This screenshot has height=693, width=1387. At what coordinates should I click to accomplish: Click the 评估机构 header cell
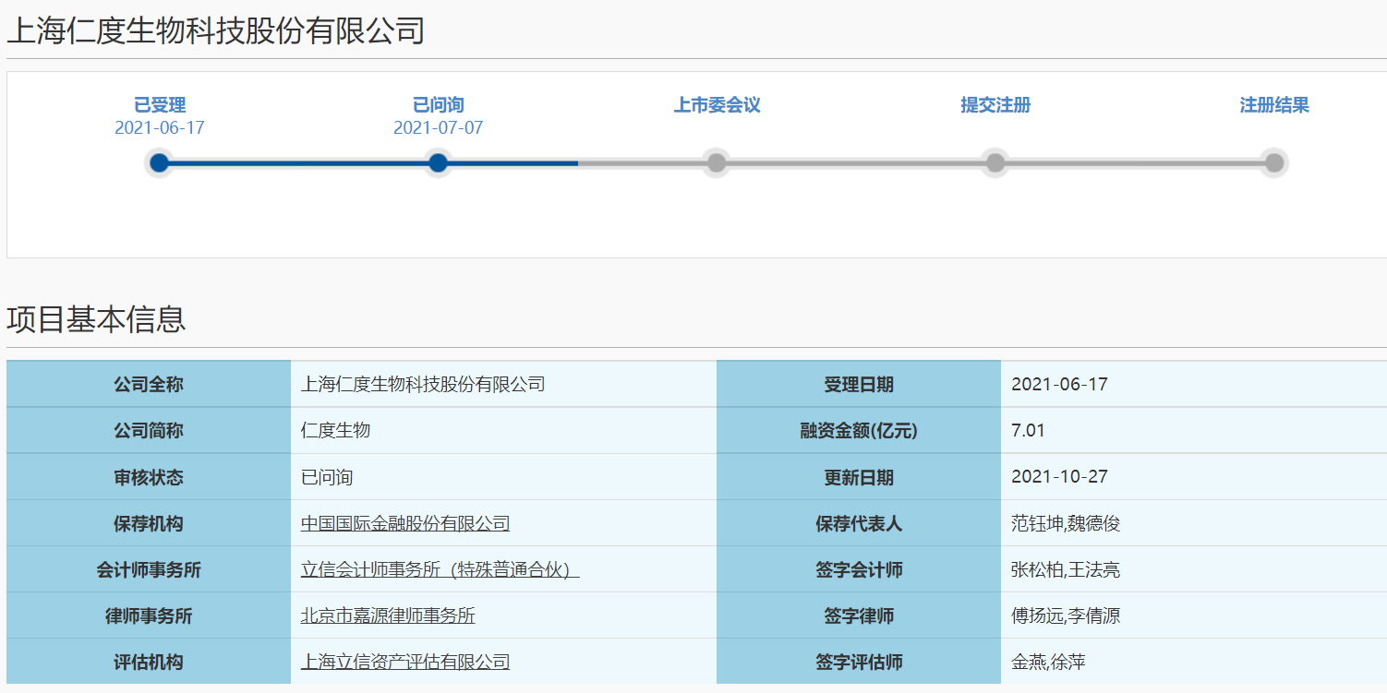coord(149,661)
